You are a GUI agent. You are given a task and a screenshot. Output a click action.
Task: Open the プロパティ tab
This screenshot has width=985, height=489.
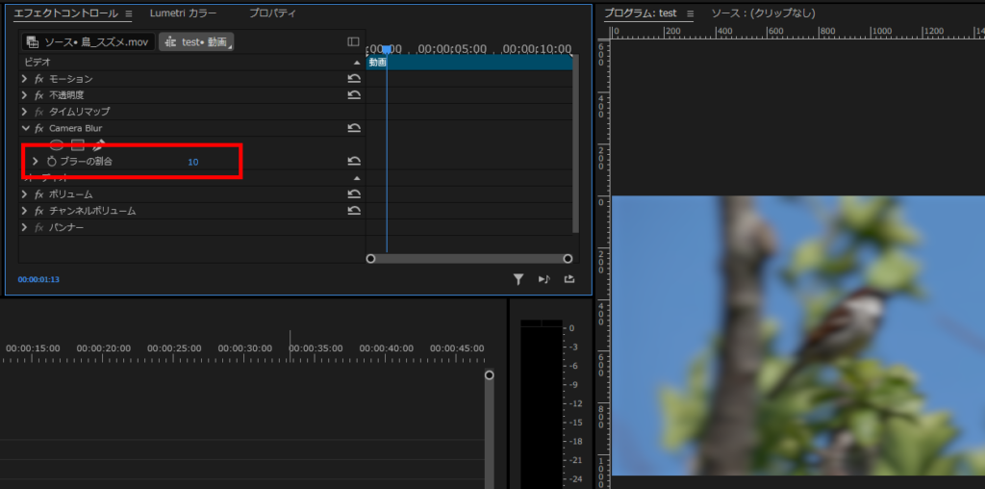(272, 13)
